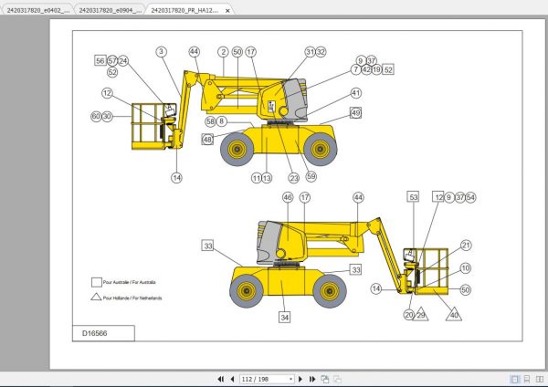Click callout number 30
548x387 pixels.
(107, 116)
